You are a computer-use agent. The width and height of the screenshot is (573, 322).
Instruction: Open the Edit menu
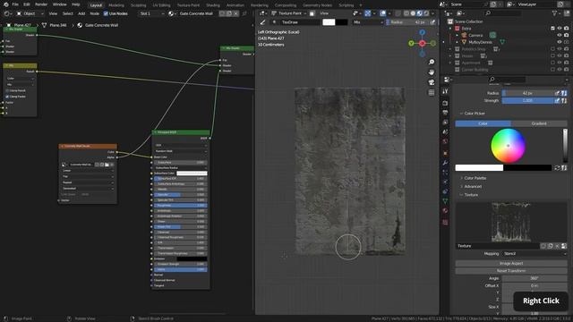pyautogui.click(x=27, y=4)
